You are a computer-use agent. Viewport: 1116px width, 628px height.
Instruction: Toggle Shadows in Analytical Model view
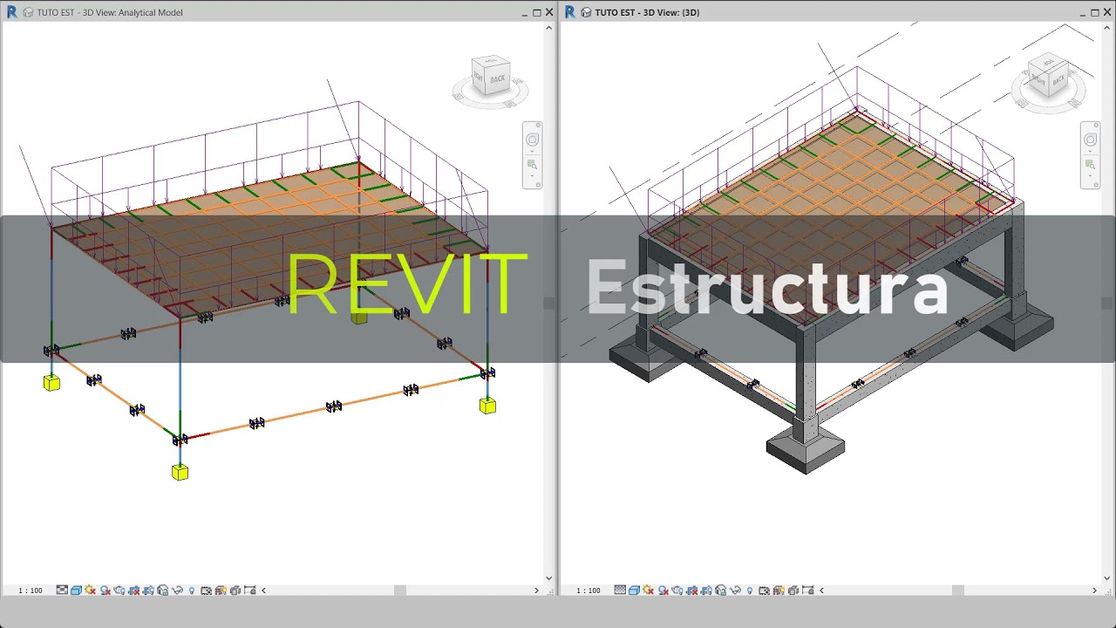point(105,590)
